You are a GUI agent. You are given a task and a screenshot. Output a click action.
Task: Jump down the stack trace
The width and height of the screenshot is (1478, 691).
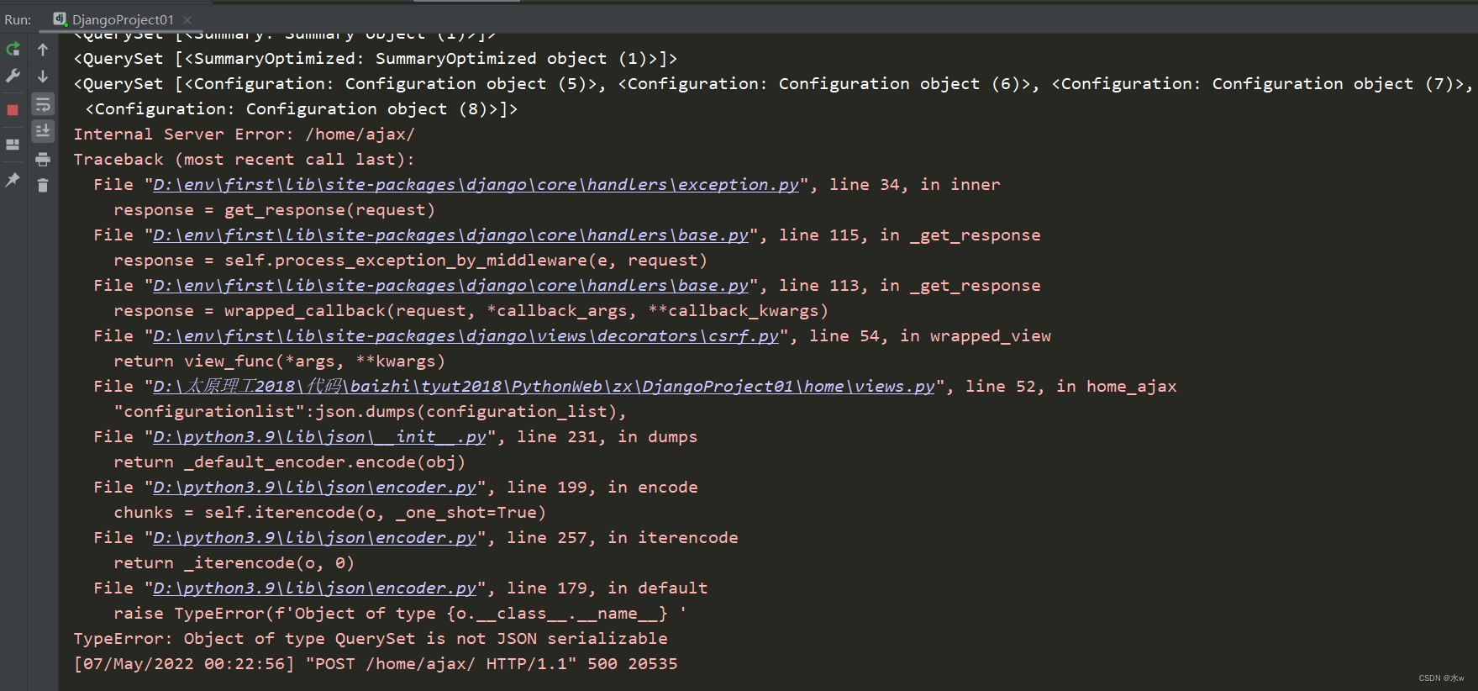(43, 76)
